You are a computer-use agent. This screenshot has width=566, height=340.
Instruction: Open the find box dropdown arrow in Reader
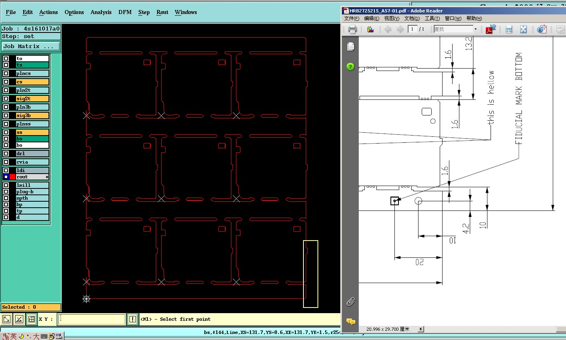tap(475, 29)
